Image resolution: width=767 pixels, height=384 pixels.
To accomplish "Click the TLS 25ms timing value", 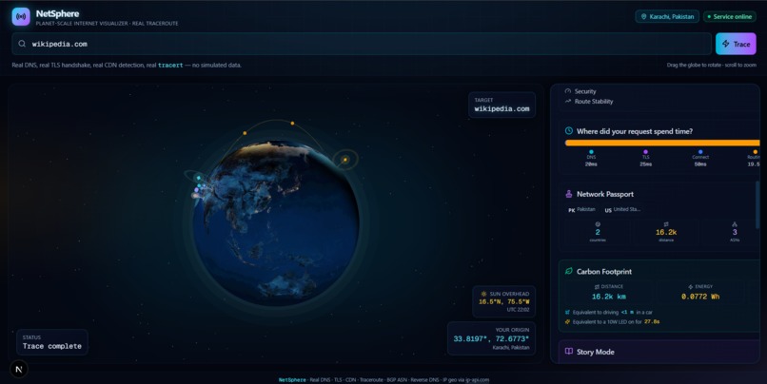I will (x=646, y=164).
